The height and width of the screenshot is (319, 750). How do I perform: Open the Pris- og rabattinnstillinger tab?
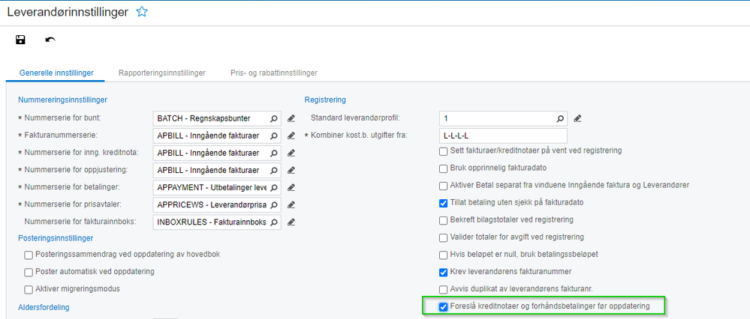click(x=274, y=73)
